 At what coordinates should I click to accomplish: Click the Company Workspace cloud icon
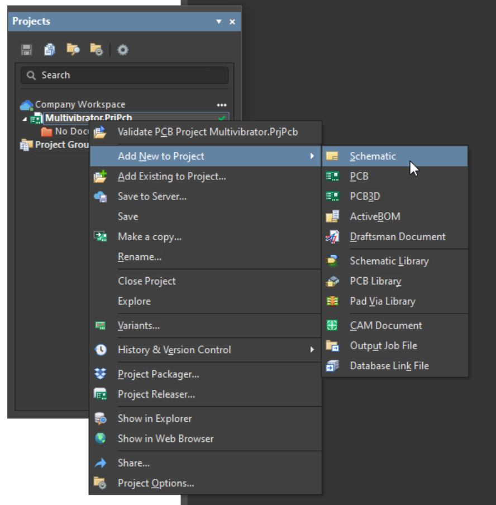pos(26,105)
